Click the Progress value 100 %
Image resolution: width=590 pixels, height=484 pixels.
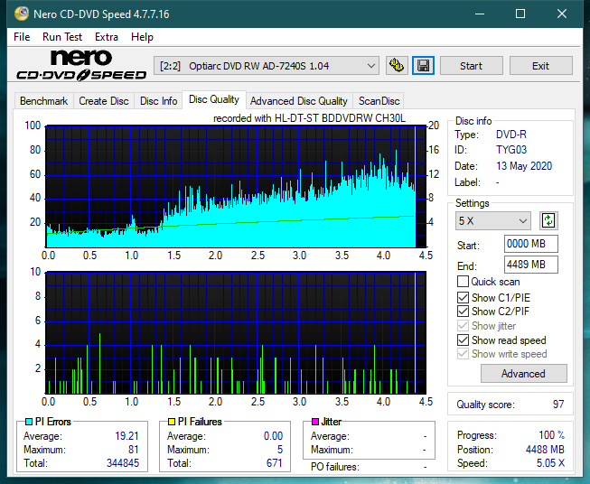click(x=552, y=435)
